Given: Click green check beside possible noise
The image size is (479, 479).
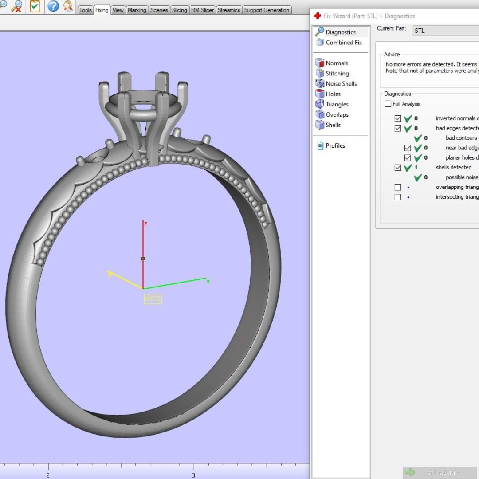Looking at the screenshot, I should 418,177.
